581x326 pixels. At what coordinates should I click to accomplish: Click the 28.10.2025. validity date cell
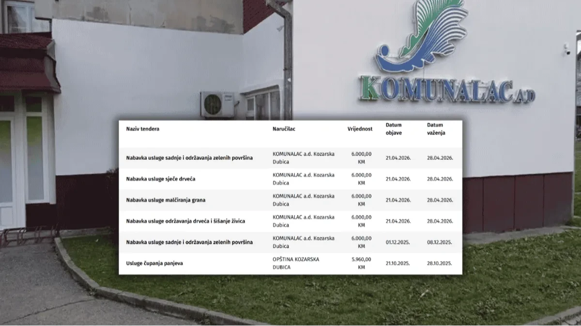[x=440, y=263]
